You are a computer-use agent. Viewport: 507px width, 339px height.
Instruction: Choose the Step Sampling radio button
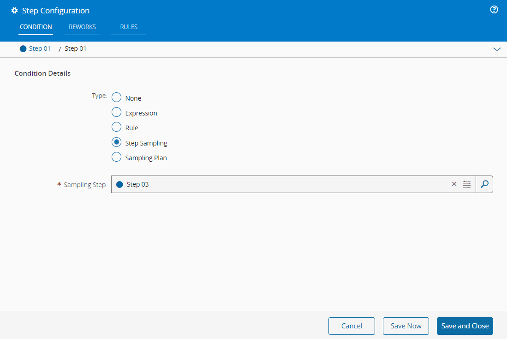pos(117,142)
